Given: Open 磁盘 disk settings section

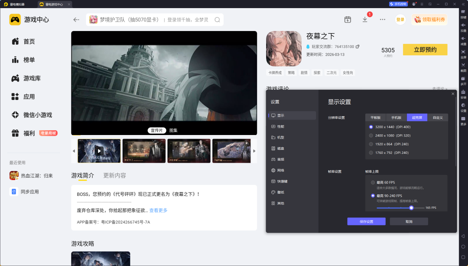Looking at the screenshot, I should 292,148.
